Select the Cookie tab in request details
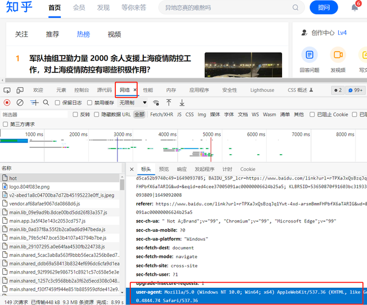Screen dimensions: 367x305 [x=248, y=169]
